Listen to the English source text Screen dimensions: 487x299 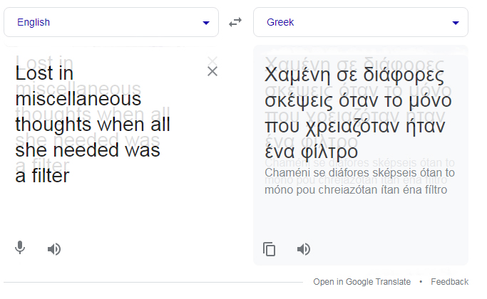(x=54, y=248)
